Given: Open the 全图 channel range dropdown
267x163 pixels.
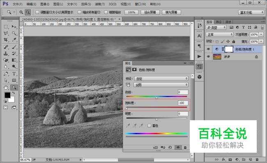Looking at the screenshot, I should point(161,85).
